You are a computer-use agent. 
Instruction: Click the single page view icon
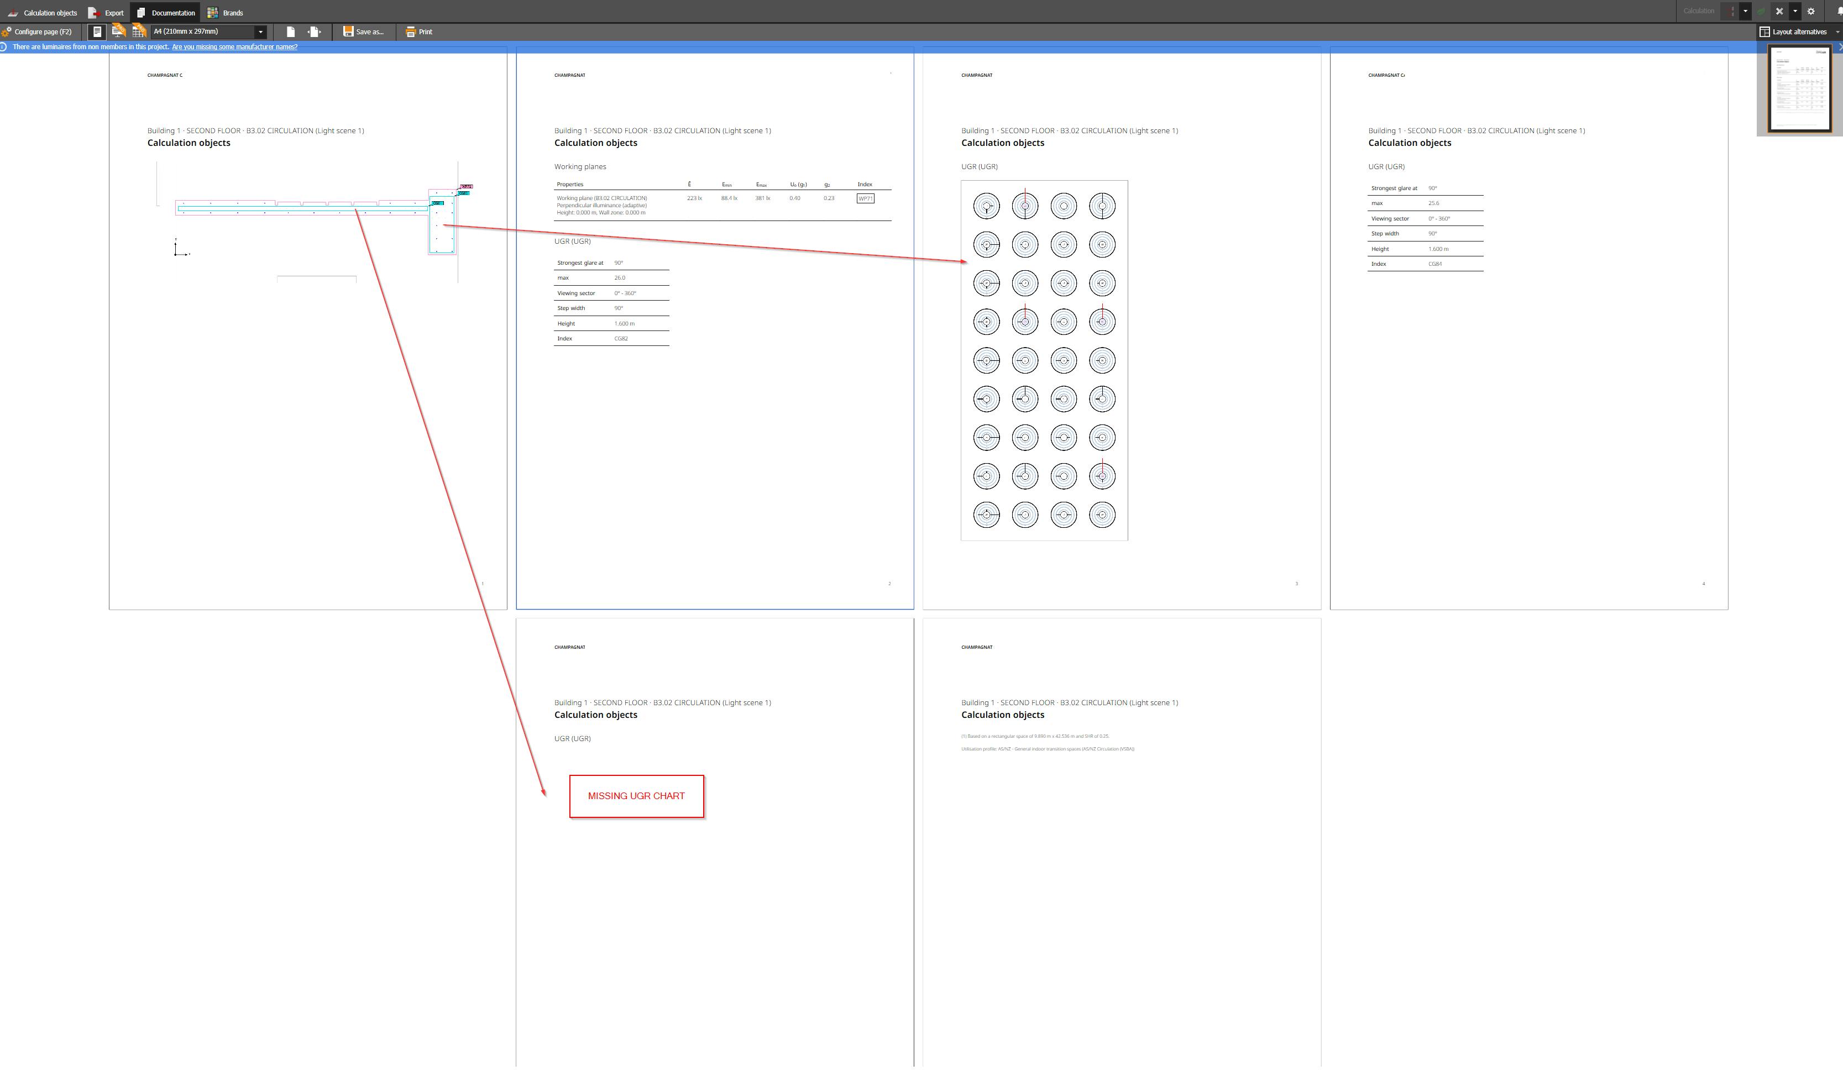click(290, 32)
